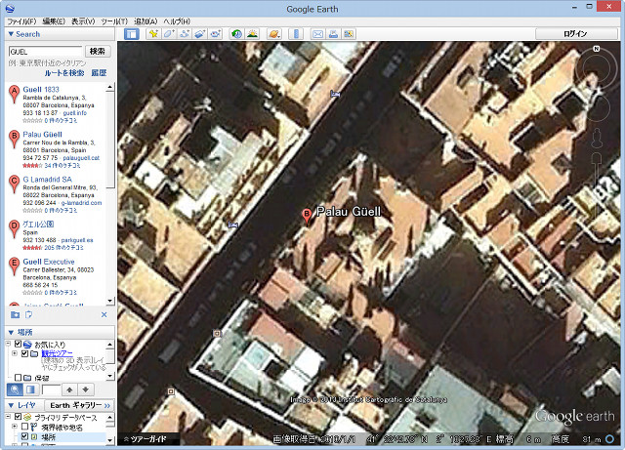Image resolution: width=625 pixels, height=450 pixels.
Task: Click the search input field containing GUEL
Action: 46,52
